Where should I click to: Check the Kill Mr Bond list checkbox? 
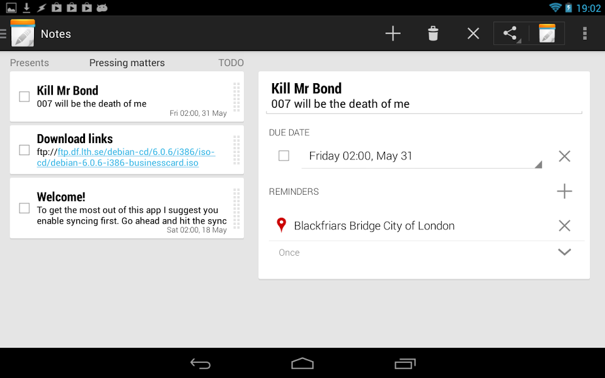pyautogui.click(x=25, y=96)
